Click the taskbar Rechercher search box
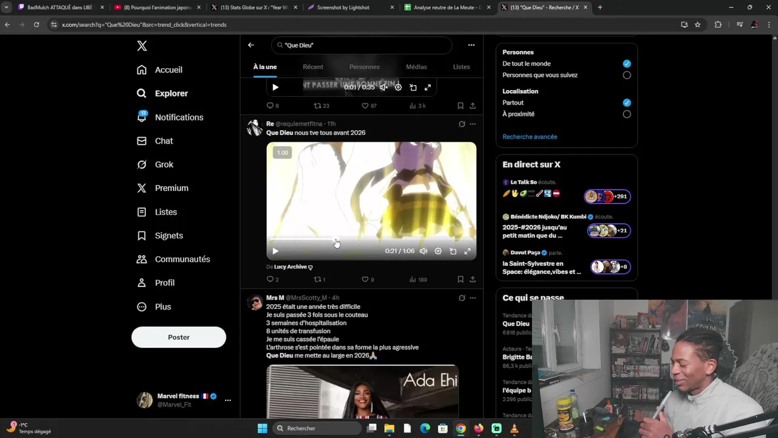This screenshot has height=438, width=778. [317, 429]
